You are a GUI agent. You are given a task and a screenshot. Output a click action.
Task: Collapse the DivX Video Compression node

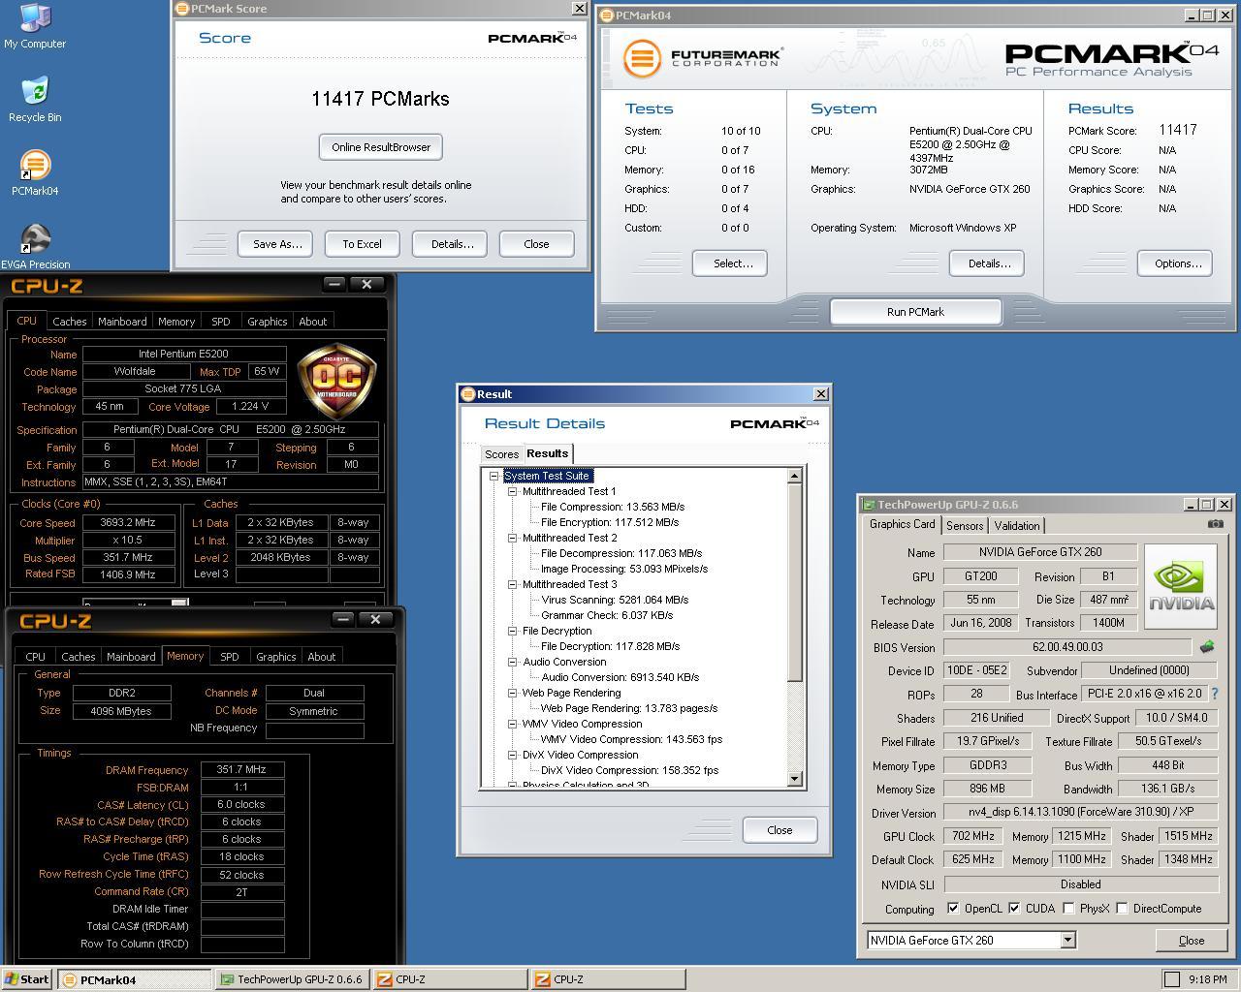513,755
